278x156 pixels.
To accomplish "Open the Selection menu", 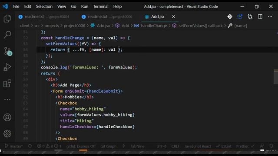I will (x=44, y=6).
